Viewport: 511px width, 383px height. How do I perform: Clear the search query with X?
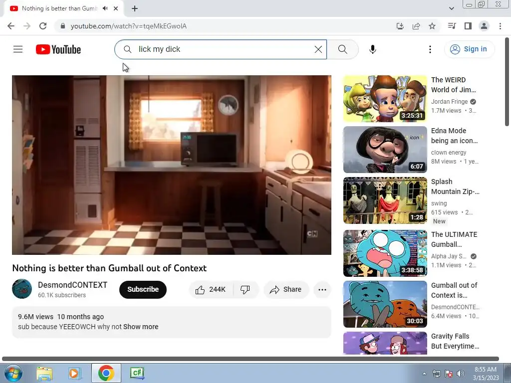(x=318, y=49)
